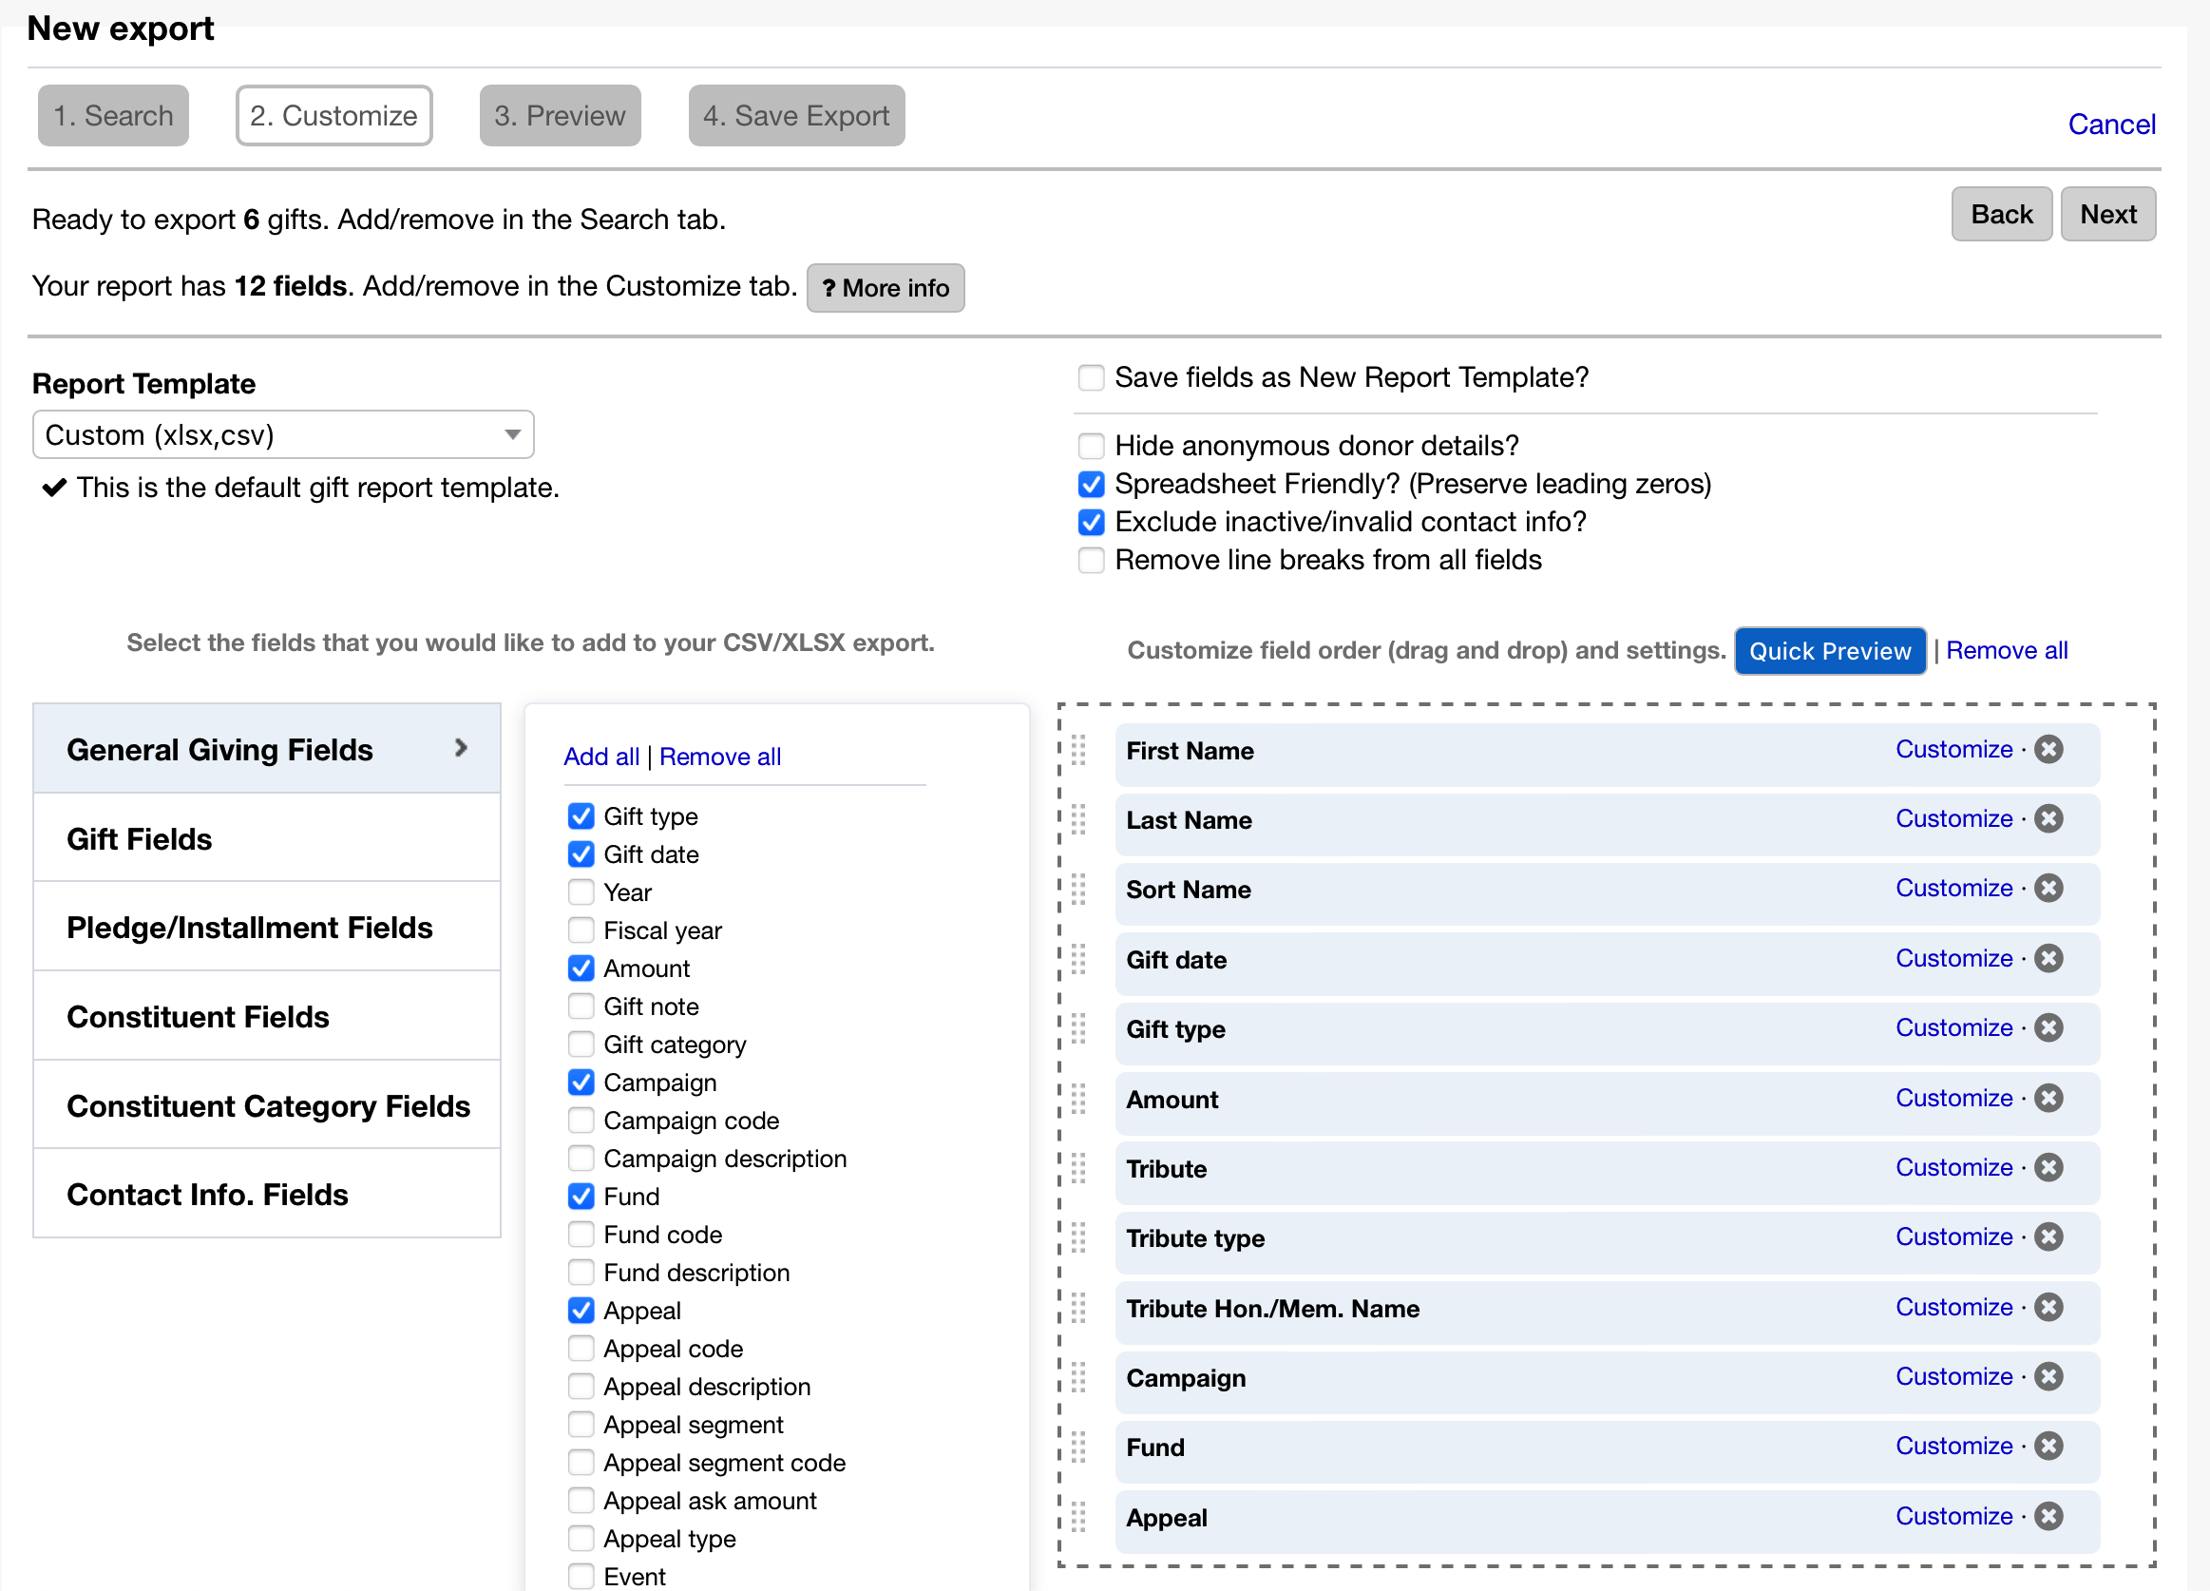Screen dimensions: 2210x1591
Task: Remove the Sort Name field
Action: point(2049,888)
